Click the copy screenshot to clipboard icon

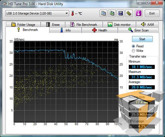[112, 13]
